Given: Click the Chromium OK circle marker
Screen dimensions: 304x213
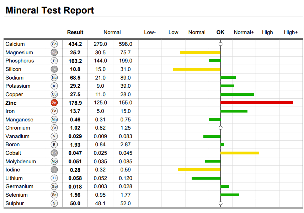Looking at the screenshot, I should click(220, 128).
